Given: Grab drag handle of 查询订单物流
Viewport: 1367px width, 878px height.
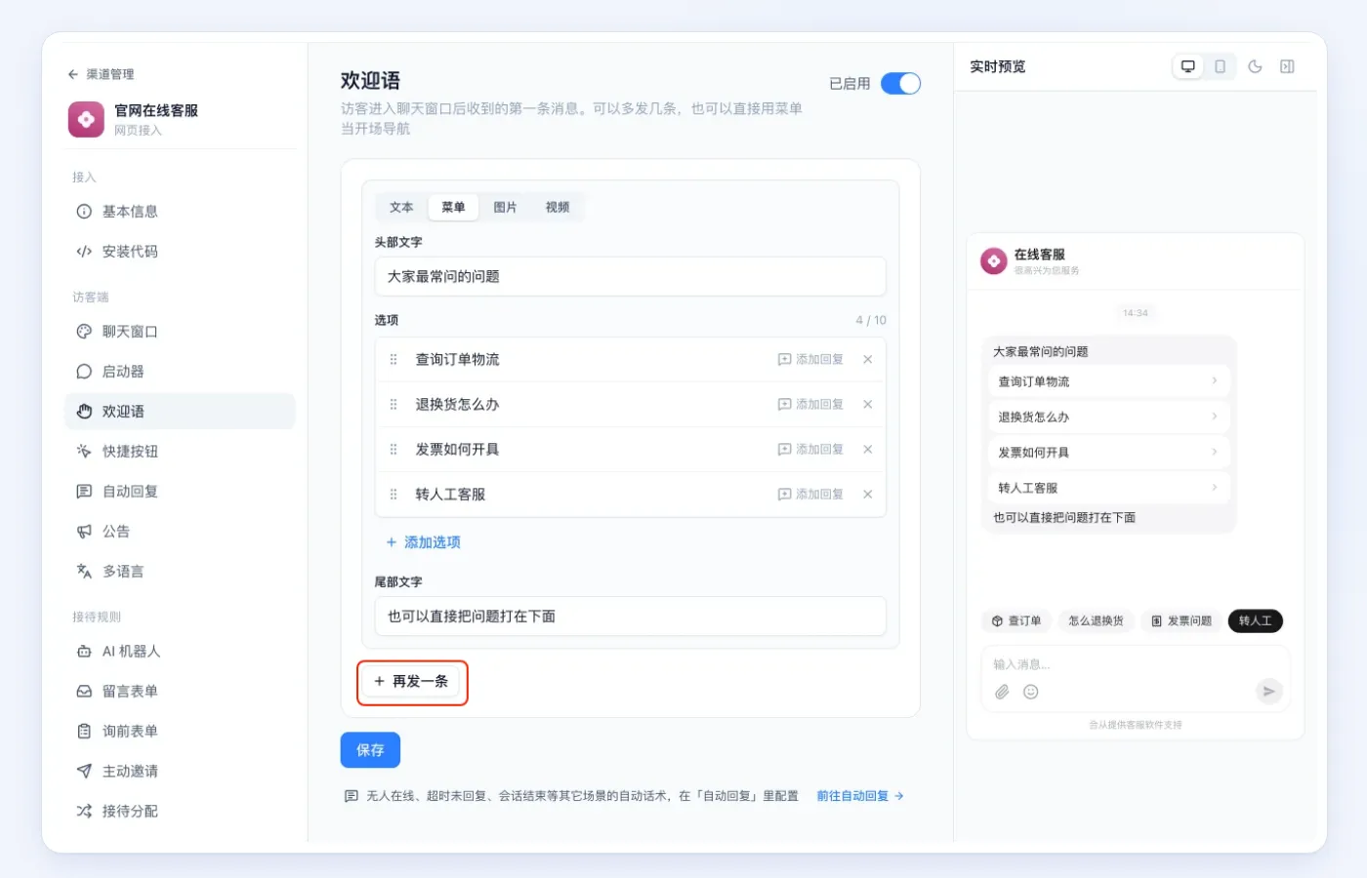Looking at the screenshot, I should pos(394,359).
